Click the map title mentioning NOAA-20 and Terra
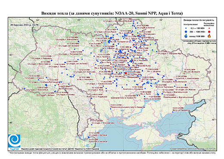The image size is (224, 159). 112,13
